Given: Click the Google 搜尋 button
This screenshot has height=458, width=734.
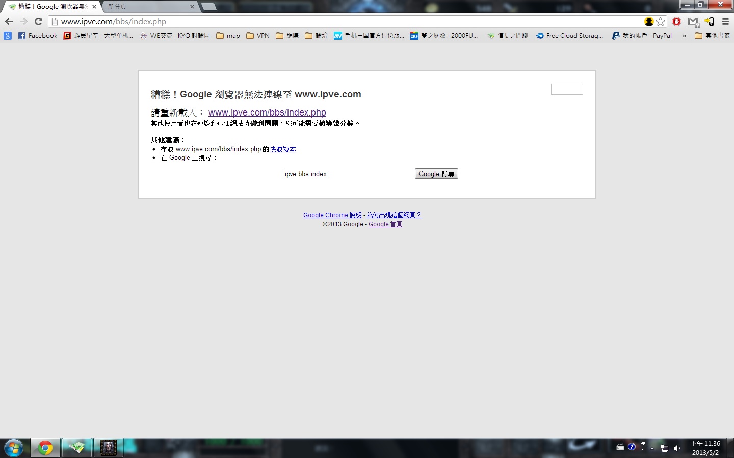Looking at the screenshot, I should pyautogui.click(x=436, y=174).
